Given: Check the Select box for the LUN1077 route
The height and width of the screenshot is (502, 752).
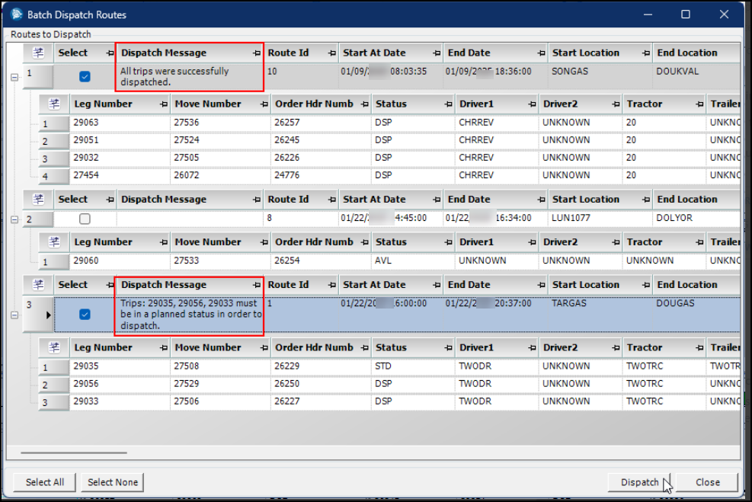Looking at the screenshot, I should coord(85,219).
